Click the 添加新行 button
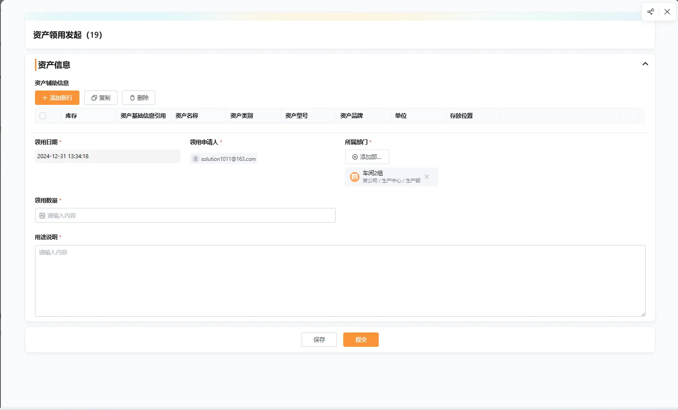The height and width of the screenshot is (410, 678). click(x=57, y=98)
